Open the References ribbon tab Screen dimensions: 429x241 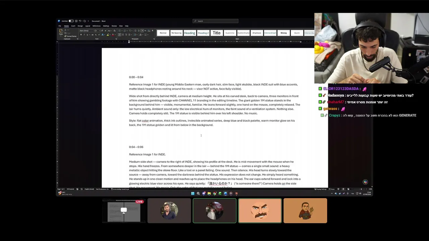tap(97, 26)
